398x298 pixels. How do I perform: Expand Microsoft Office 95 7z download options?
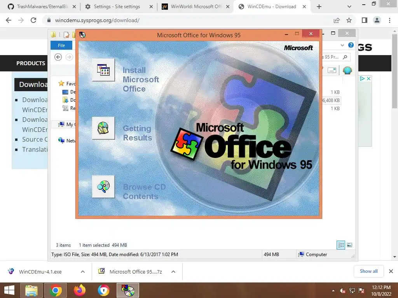click(173, 272)
